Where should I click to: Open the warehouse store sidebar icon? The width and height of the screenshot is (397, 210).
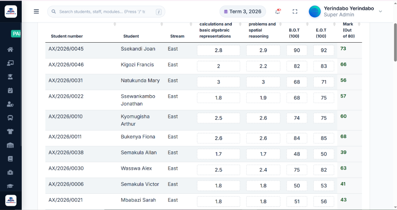point(10,145)
